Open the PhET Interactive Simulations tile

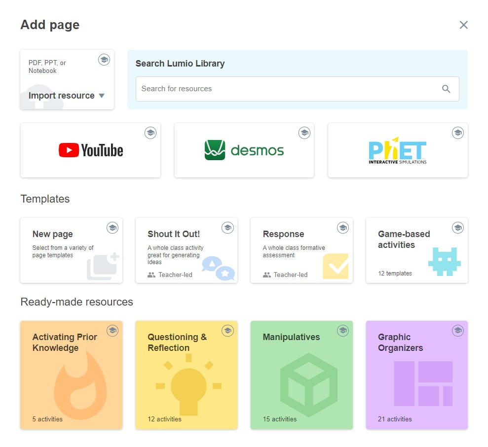pyautogui.click(x=398, y=153)
